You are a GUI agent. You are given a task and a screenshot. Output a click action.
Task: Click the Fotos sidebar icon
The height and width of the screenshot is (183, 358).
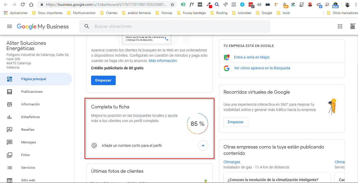point(10,155)
